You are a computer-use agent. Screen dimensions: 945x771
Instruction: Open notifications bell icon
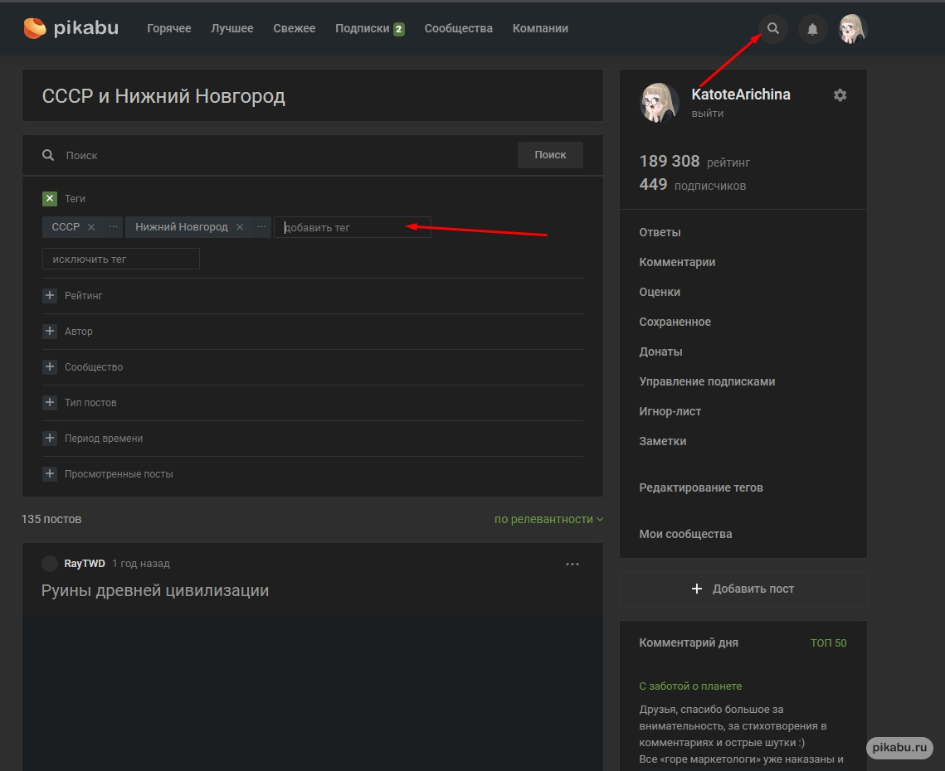coord(812,29)
